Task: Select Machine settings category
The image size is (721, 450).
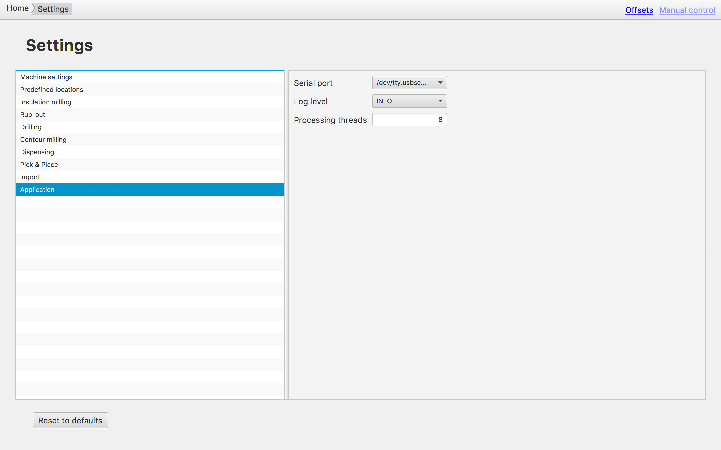Action: 150,77
